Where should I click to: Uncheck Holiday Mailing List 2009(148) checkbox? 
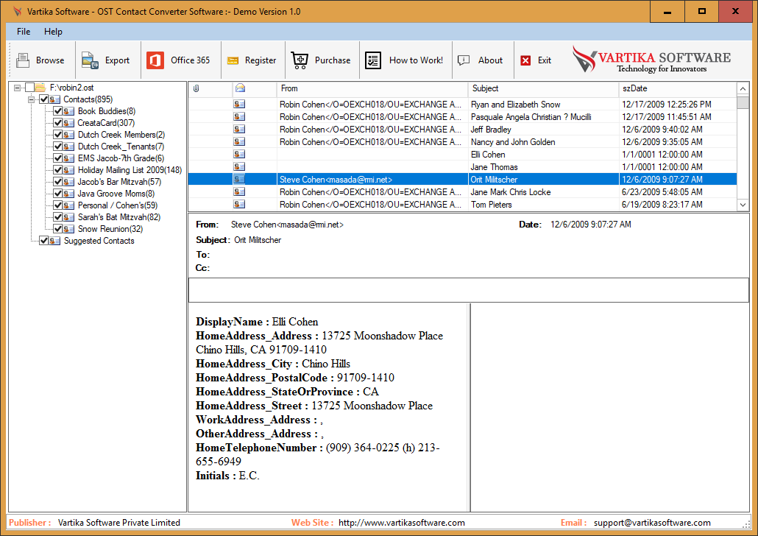tap(57, 170)
